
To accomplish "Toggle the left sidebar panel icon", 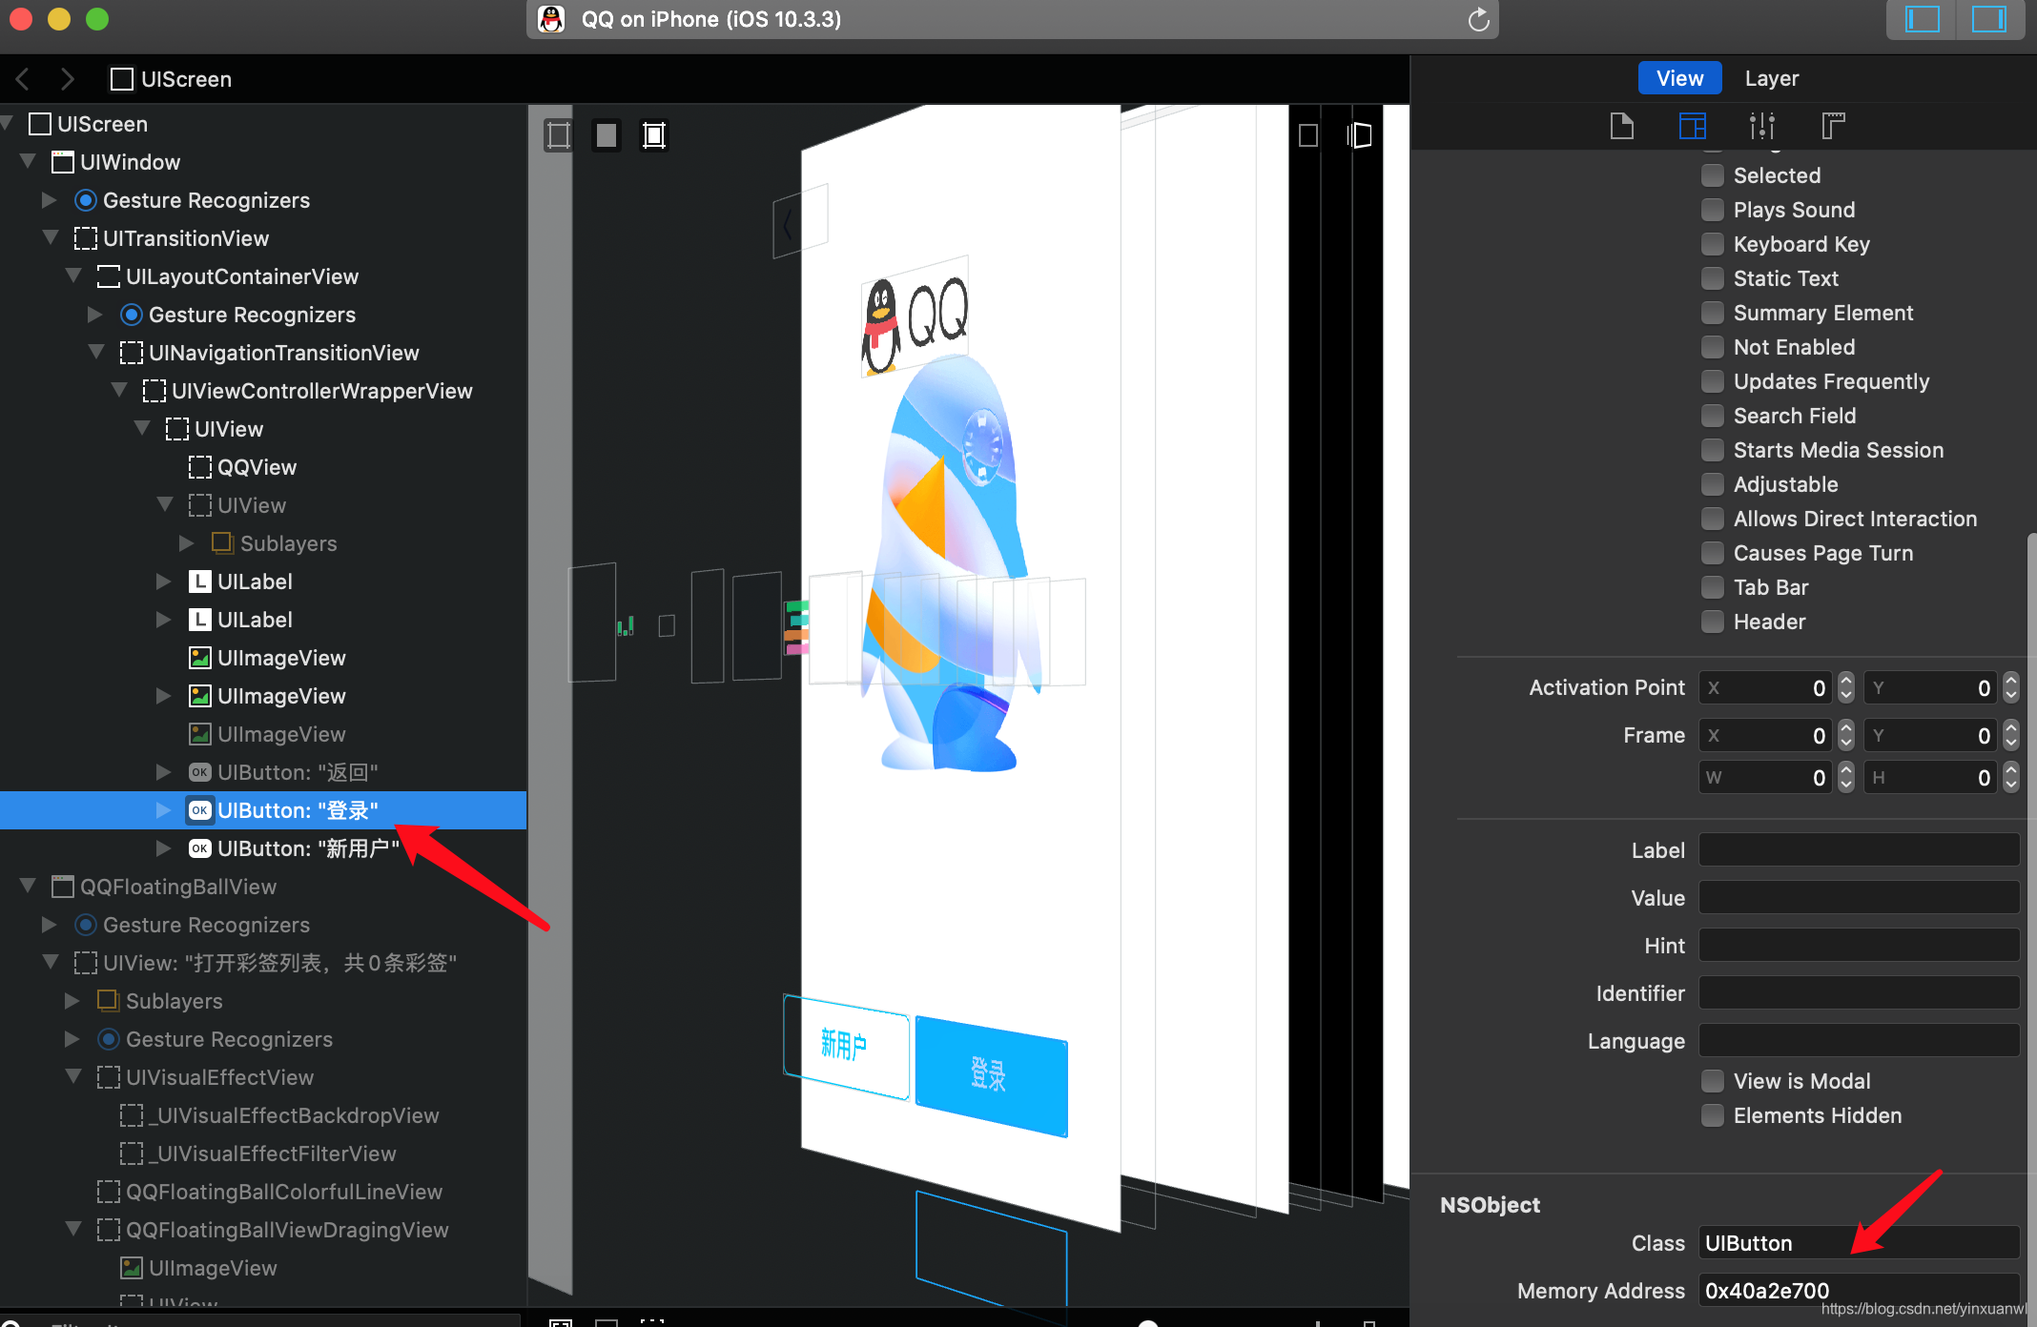I will pos(1922,19).
